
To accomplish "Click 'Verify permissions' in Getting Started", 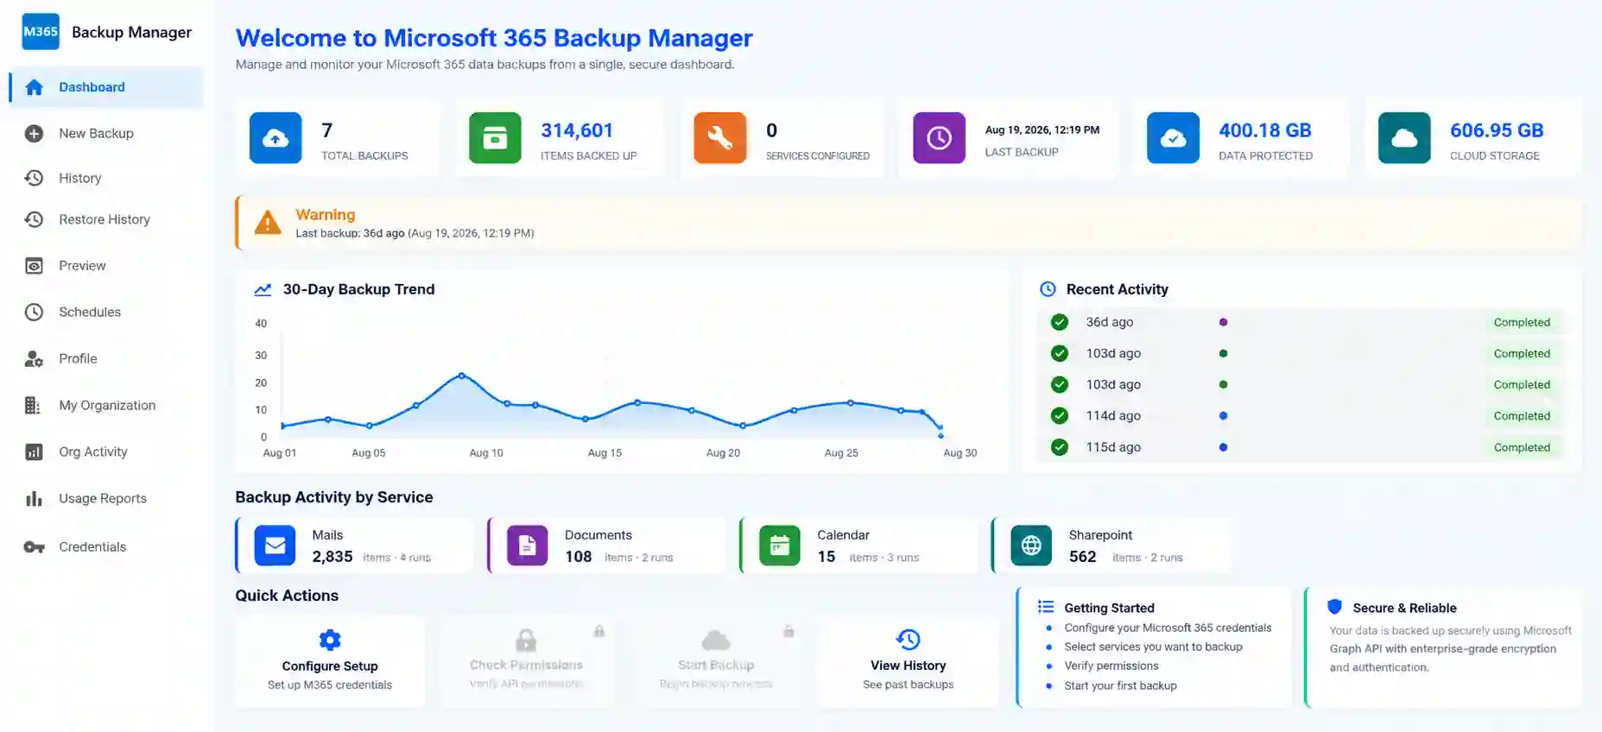I will click(1111, 666).
